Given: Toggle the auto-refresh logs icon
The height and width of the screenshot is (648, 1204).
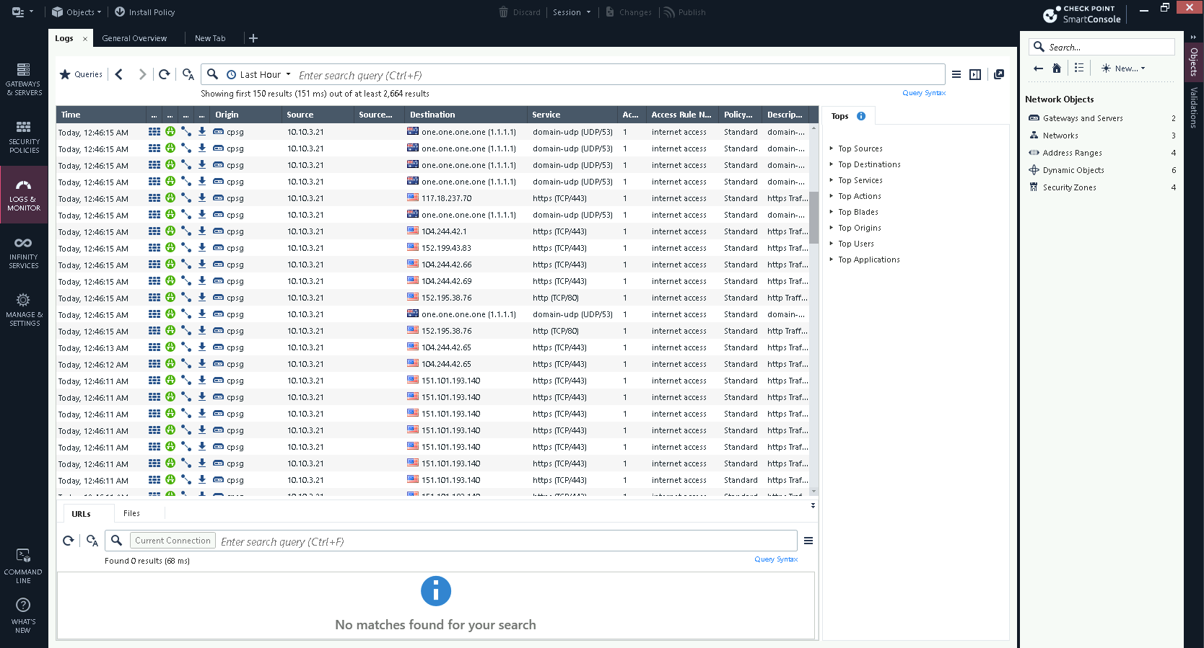Looking at the screenshot, I should [188, 74].
